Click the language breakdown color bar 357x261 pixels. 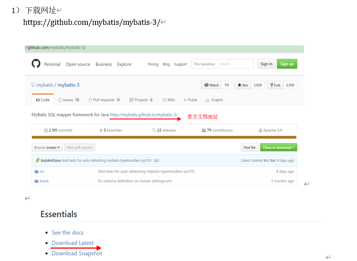pos(164,137)
